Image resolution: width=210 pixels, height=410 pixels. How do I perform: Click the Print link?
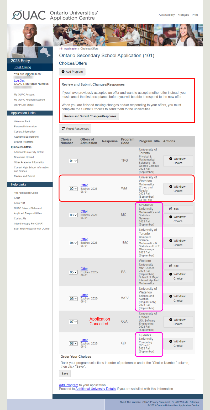(x=195, y=15)
